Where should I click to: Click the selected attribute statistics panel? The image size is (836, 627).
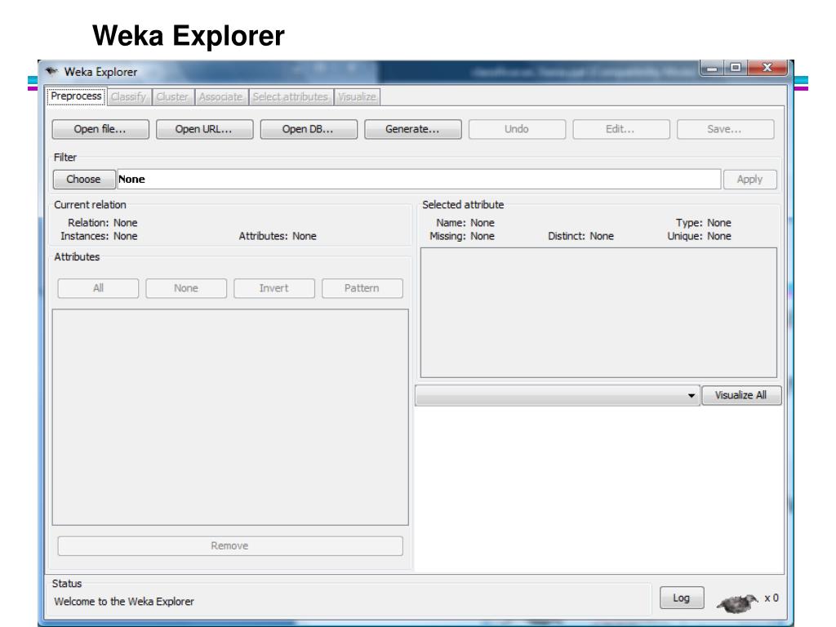click(598, 313)
